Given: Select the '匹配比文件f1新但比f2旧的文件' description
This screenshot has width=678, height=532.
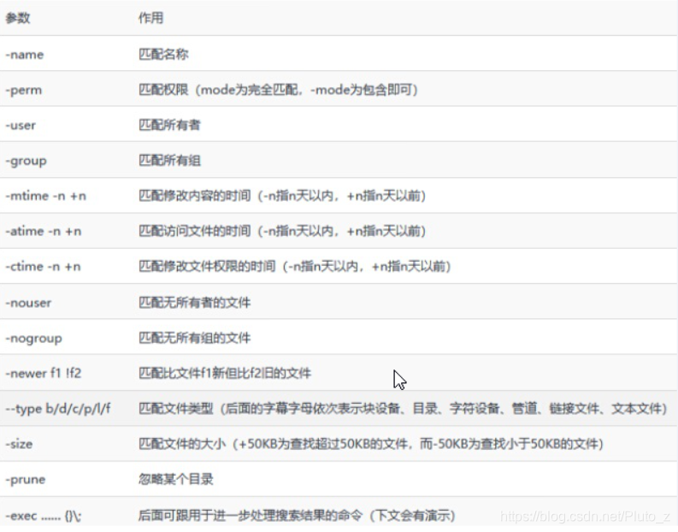Looking at the screenshot, I should click(225, 373).
